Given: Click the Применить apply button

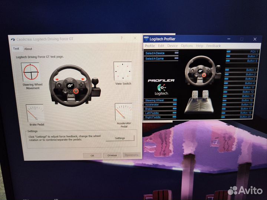Looking at the screenshot, I should point(132,155).
